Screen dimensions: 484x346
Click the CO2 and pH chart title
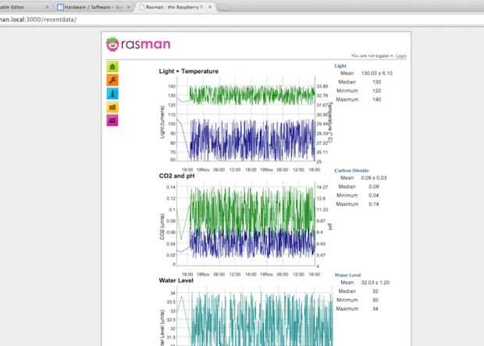(176, 176)
